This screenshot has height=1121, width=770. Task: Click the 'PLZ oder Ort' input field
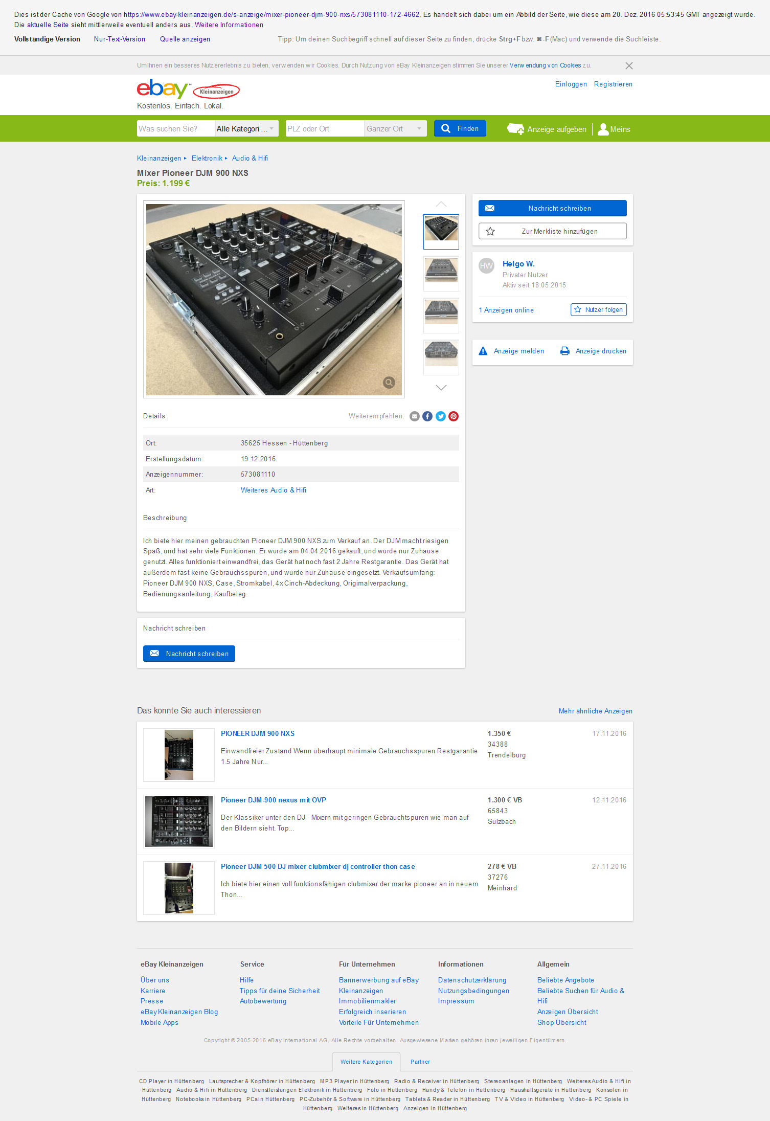pos(325,129)
